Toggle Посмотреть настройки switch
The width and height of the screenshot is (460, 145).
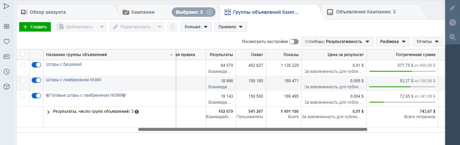point(294,42)
